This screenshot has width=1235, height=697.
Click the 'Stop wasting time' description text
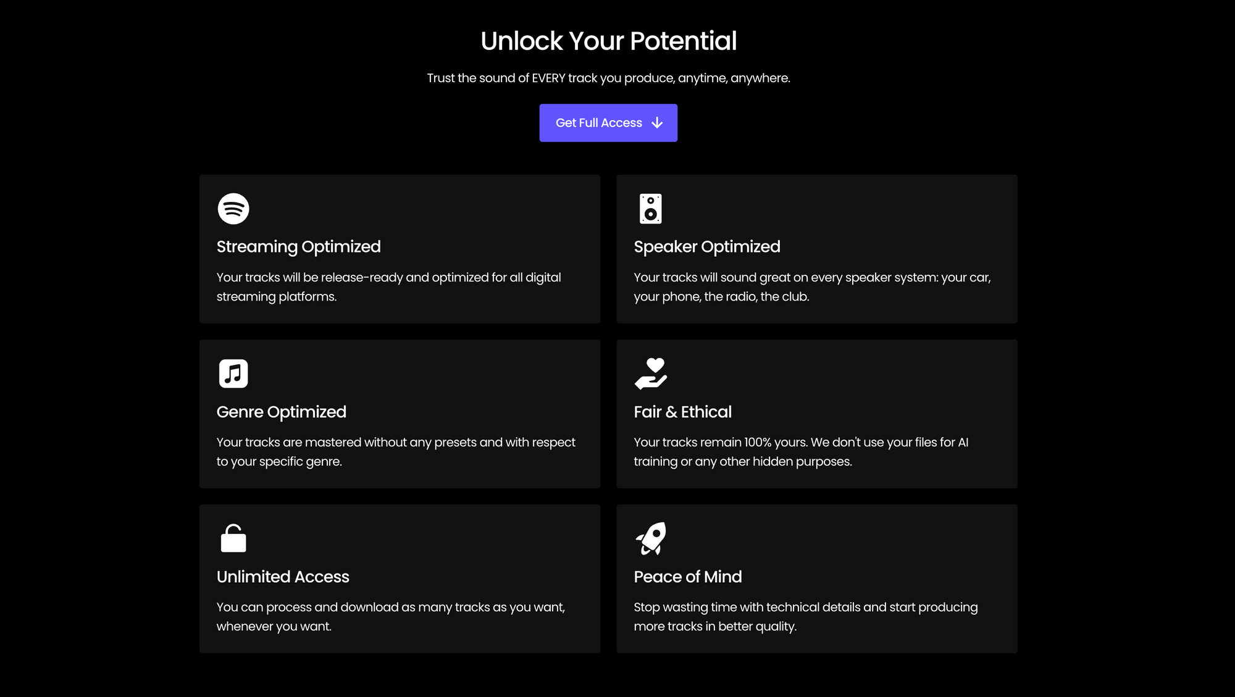[x=806, y=617]
